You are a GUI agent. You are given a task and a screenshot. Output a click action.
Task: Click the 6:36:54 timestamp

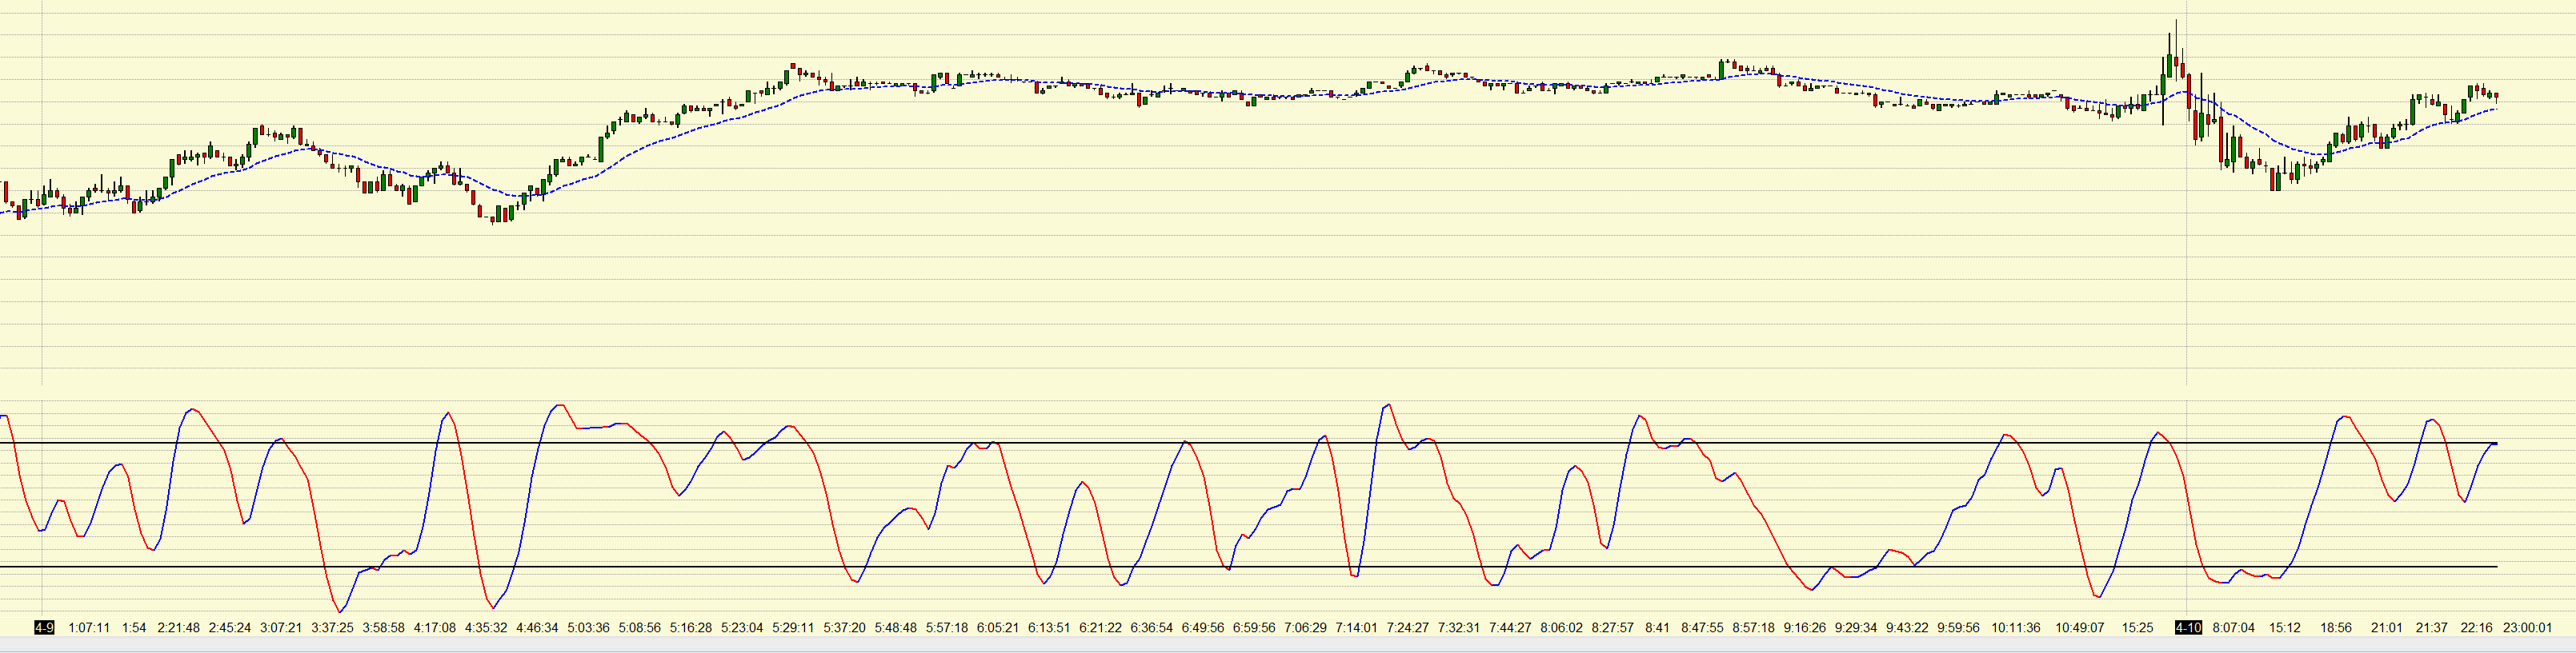(x=1151, y=628)
